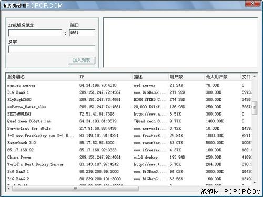263x197 pixels.
Task: Click user count 63.07K
Action: [176, 143]
